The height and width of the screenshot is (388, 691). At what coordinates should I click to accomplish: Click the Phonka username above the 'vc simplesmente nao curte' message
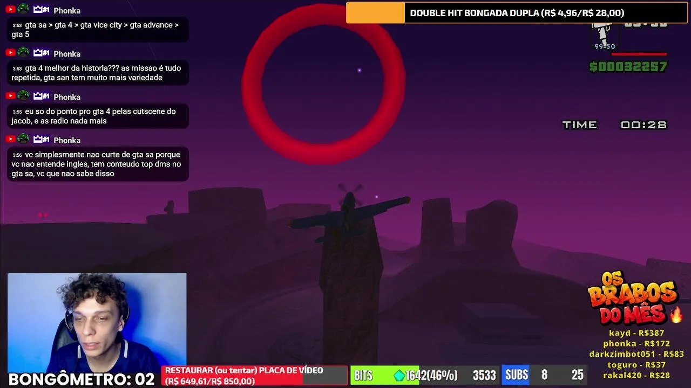tap(67, 140)
